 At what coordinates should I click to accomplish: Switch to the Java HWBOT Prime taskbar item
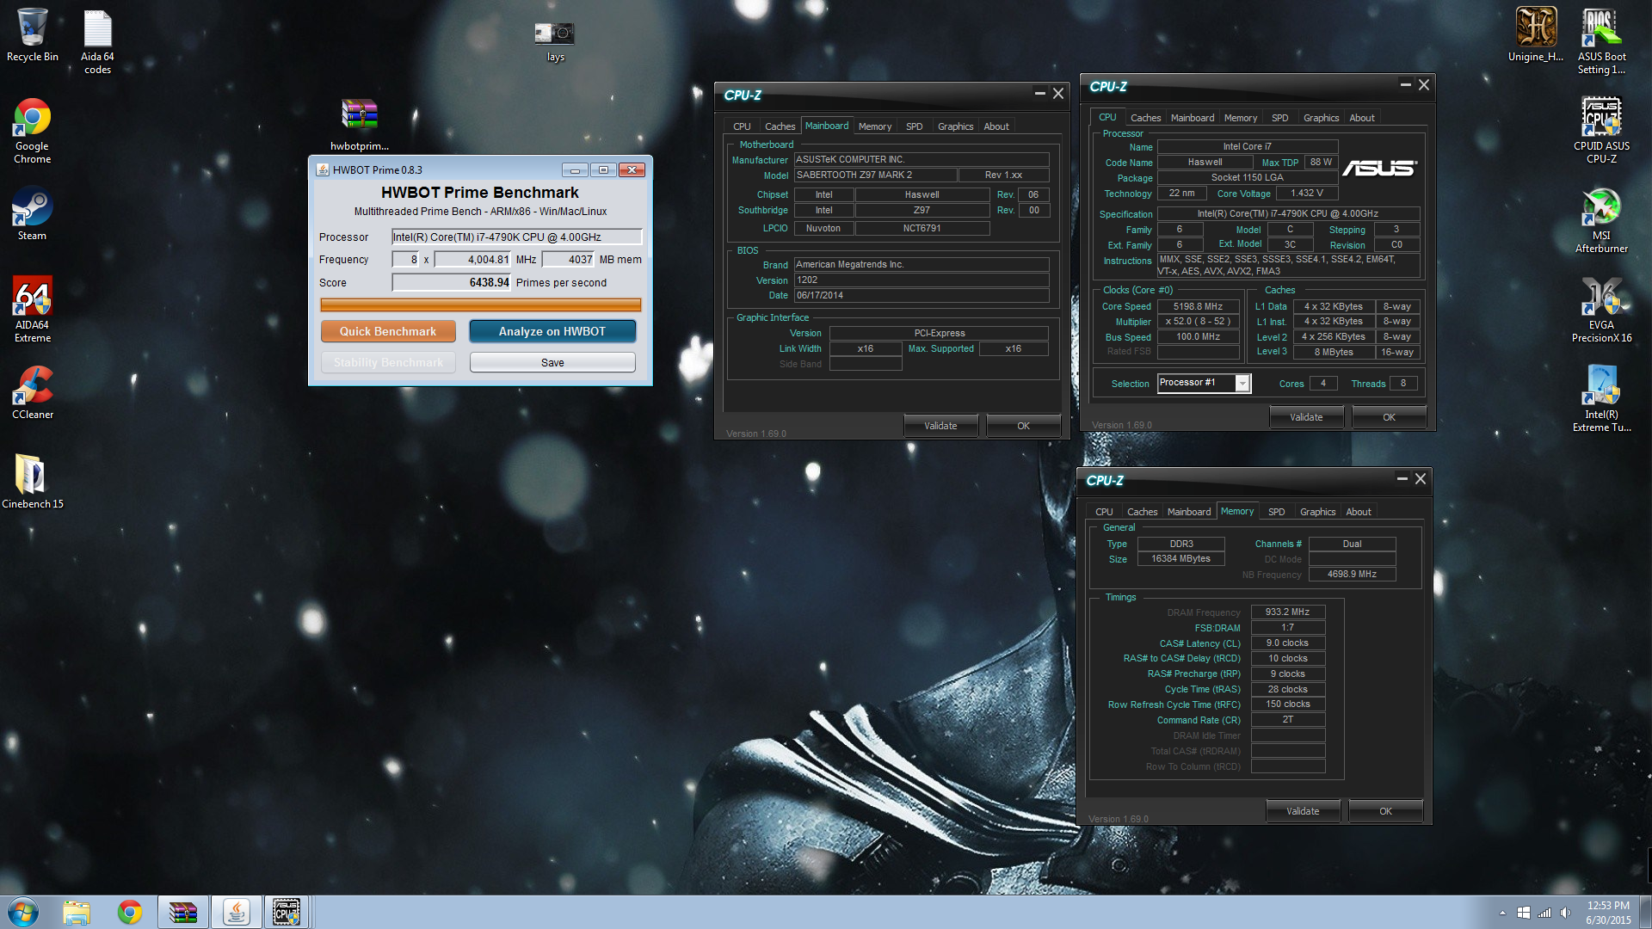tap(236, 912)
